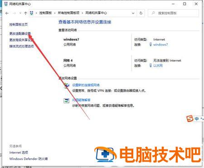Image resolution: width=204 pixels, height=168 pixels.
Task: Toggle the 中 Chinese input mode indicator
Action: click(x=197, y=119)
